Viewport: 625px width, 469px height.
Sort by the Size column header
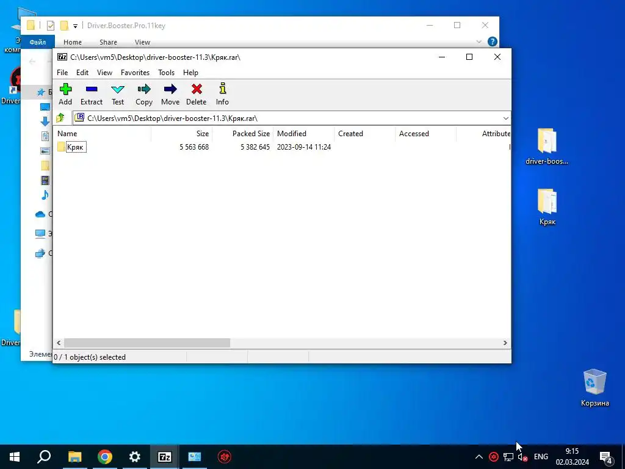(182, 134)
